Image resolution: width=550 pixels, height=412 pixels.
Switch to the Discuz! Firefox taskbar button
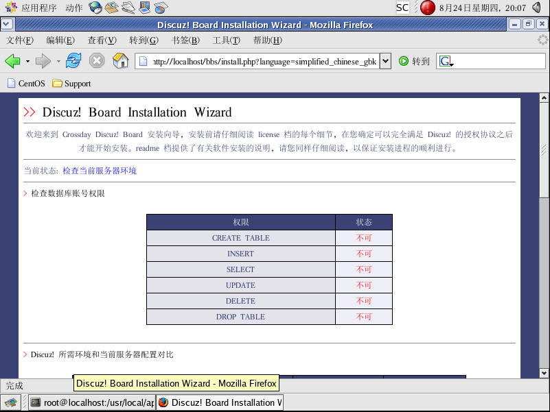coord(220,402)
